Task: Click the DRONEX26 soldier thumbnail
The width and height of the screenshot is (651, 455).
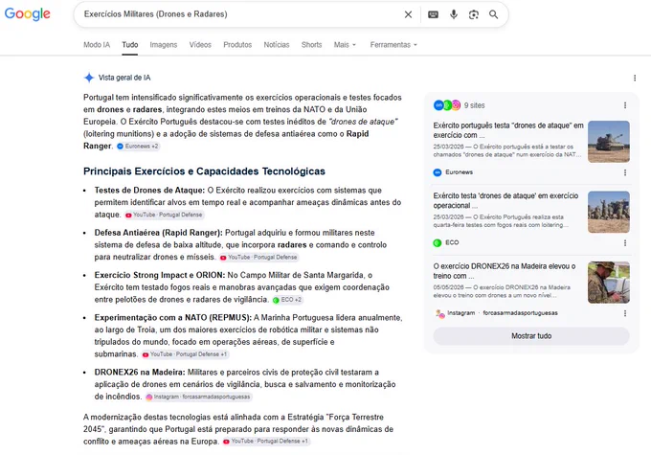Action: point(609,283)
